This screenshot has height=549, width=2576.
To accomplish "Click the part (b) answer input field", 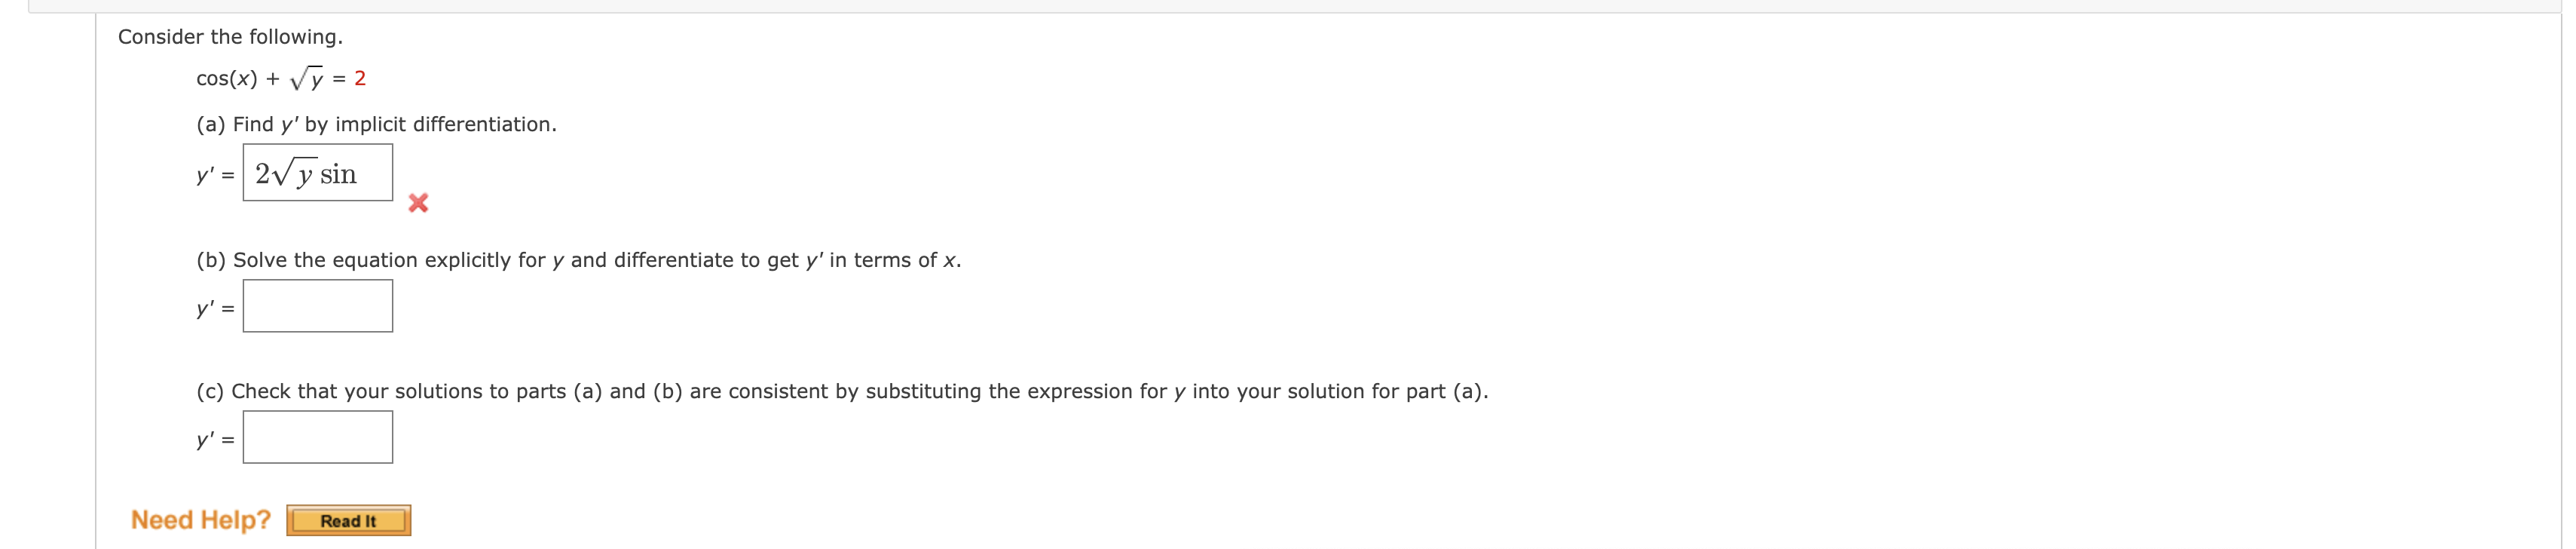I will coord(317,305).
